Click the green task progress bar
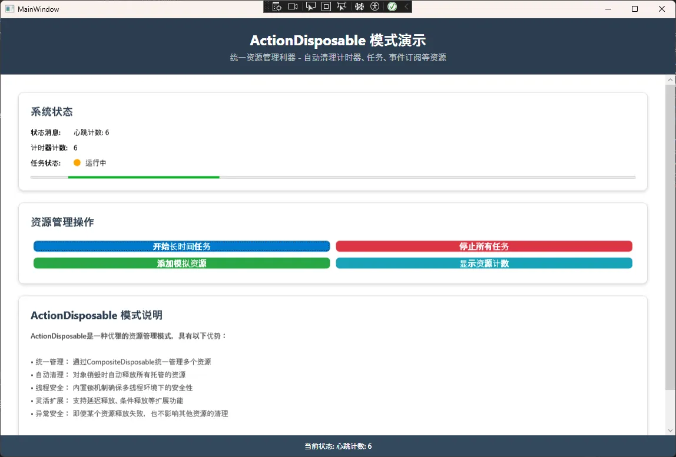The image size is (676, 457). pyautogui.click(x=144, y=176)
